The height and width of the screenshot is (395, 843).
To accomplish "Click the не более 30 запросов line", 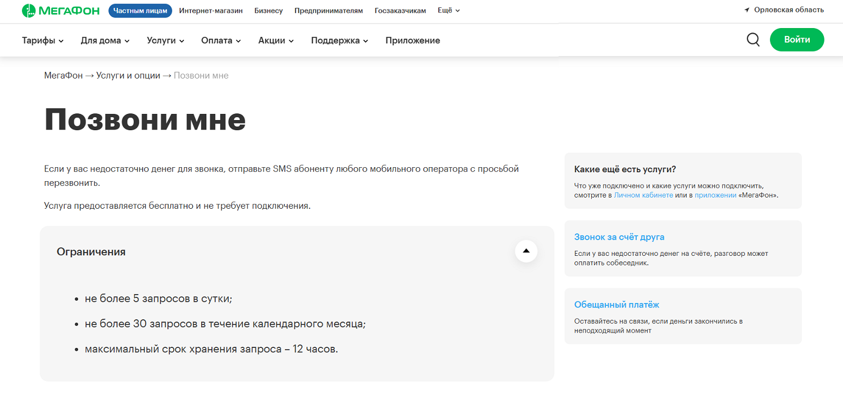I will click(x=225, y=324).
